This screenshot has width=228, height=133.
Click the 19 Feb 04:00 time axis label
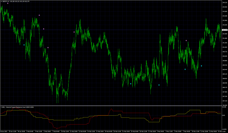click(x=108, y=132)
